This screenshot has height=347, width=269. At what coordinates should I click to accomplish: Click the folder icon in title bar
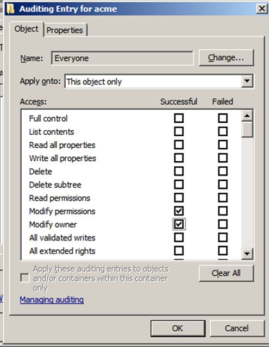click(x=10, y=9)
